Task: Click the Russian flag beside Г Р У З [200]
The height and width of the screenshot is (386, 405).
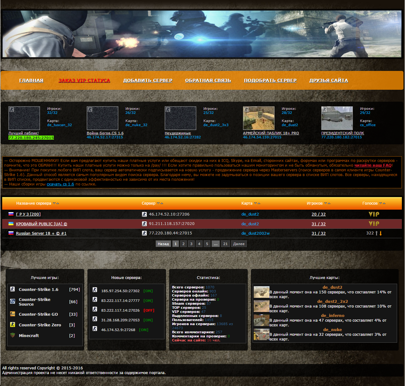Action: (11, 214)
